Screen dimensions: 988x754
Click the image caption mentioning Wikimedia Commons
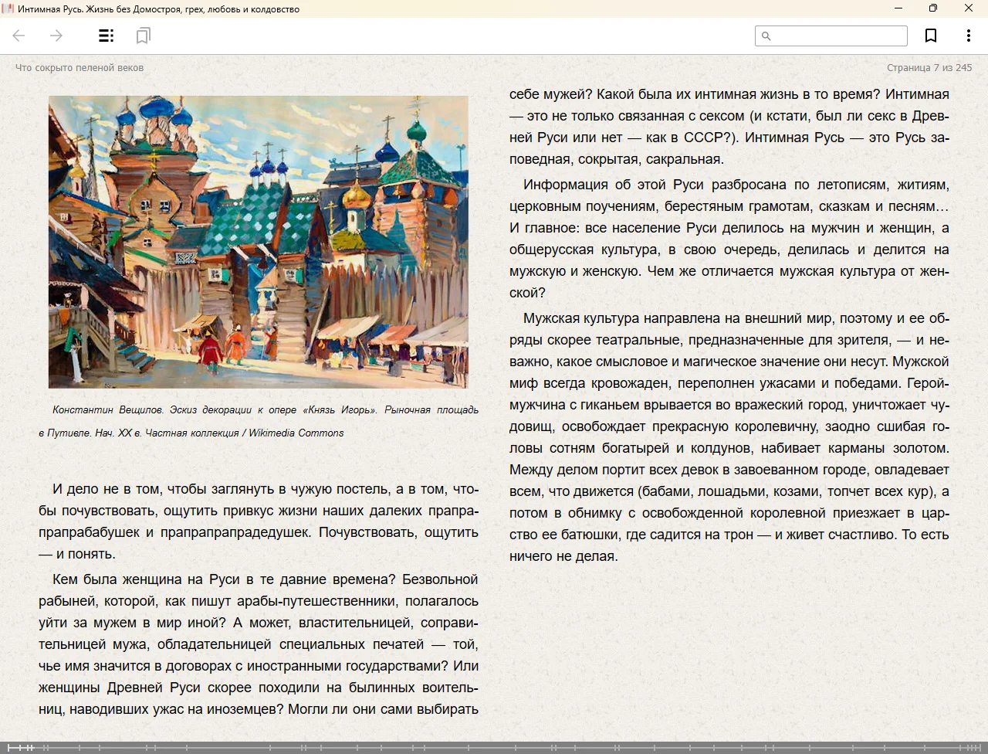click(x=259, y=421)
